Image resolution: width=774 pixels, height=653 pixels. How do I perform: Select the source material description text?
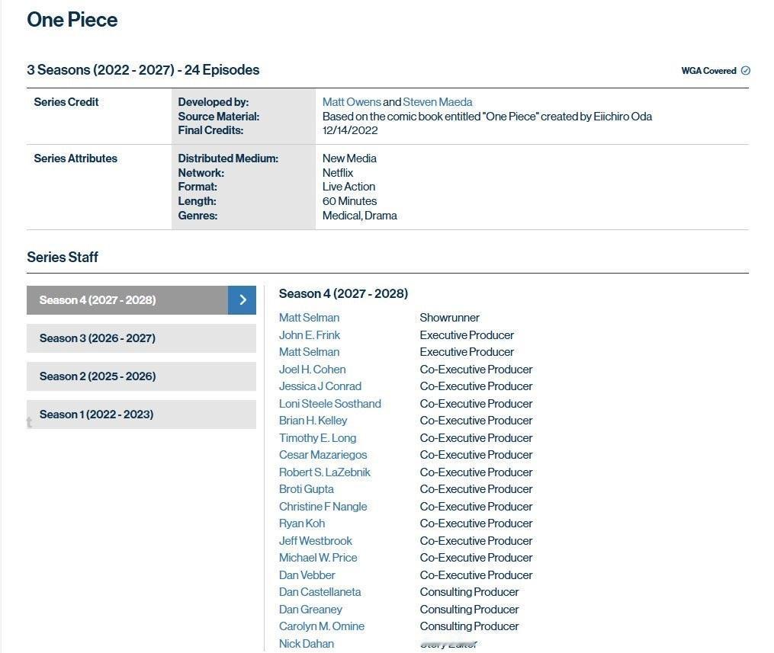point(487,117)
